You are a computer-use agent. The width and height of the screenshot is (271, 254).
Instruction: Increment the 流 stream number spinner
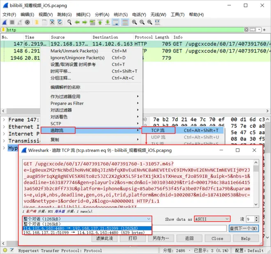(257, 218)
